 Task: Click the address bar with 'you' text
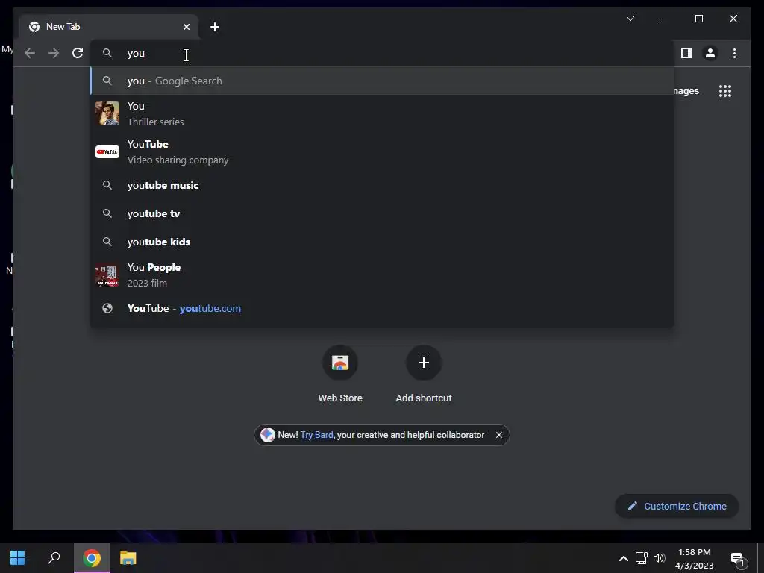click(x=382, y=53)
